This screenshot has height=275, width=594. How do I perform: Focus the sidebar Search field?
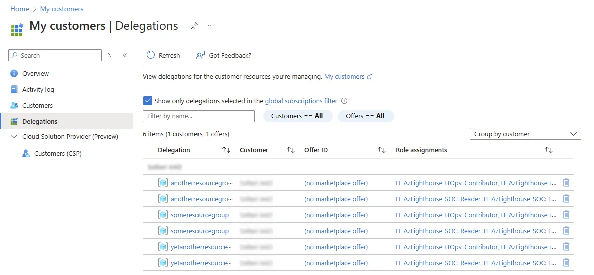point(55,55)
